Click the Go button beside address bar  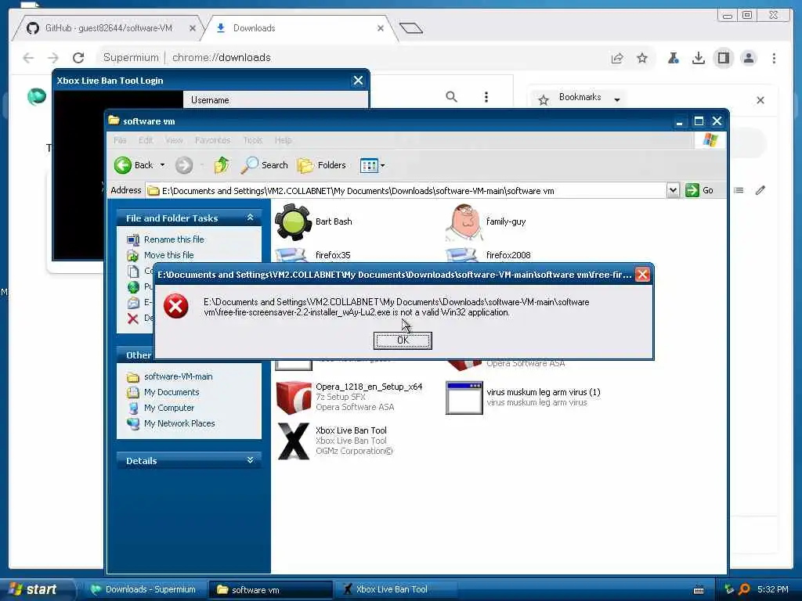(699, 191)
